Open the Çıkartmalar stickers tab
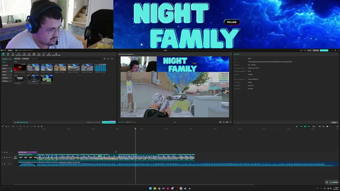The height and width of the screenshot is (191, 340). (x=19, y=54)
